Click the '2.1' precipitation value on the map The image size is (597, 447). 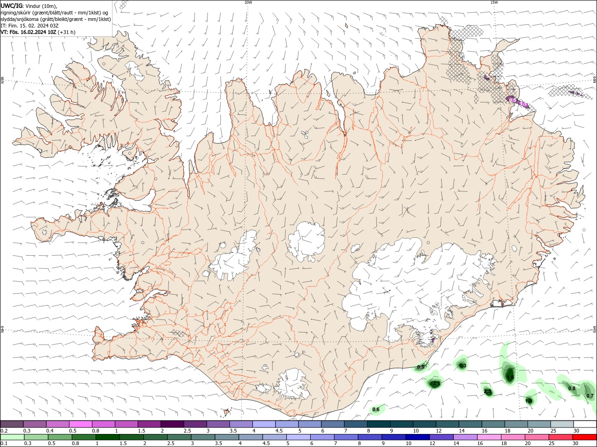[437, 384]
